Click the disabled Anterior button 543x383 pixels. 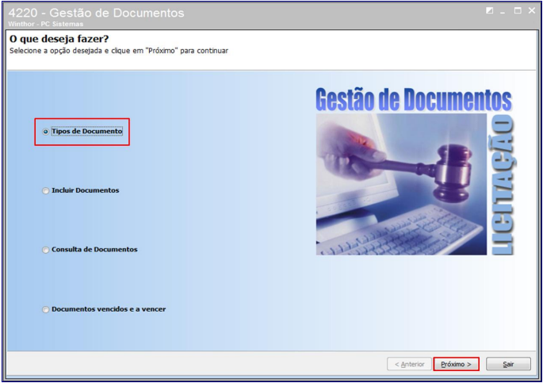point(409,364)
